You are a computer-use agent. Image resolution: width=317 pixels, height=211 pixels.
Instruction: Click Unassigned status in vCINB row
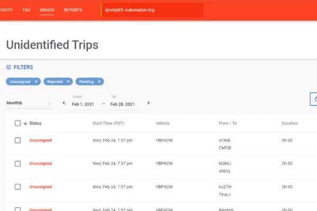[41, 140]
